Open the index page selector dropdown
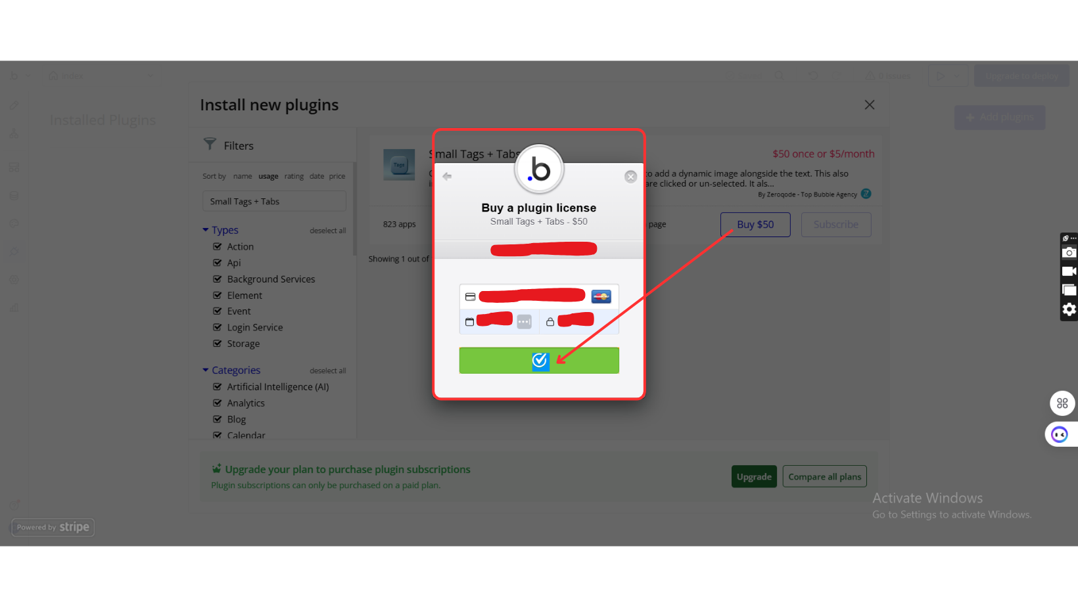This screenshot has width=1078, height=607. tap(101, 76)
